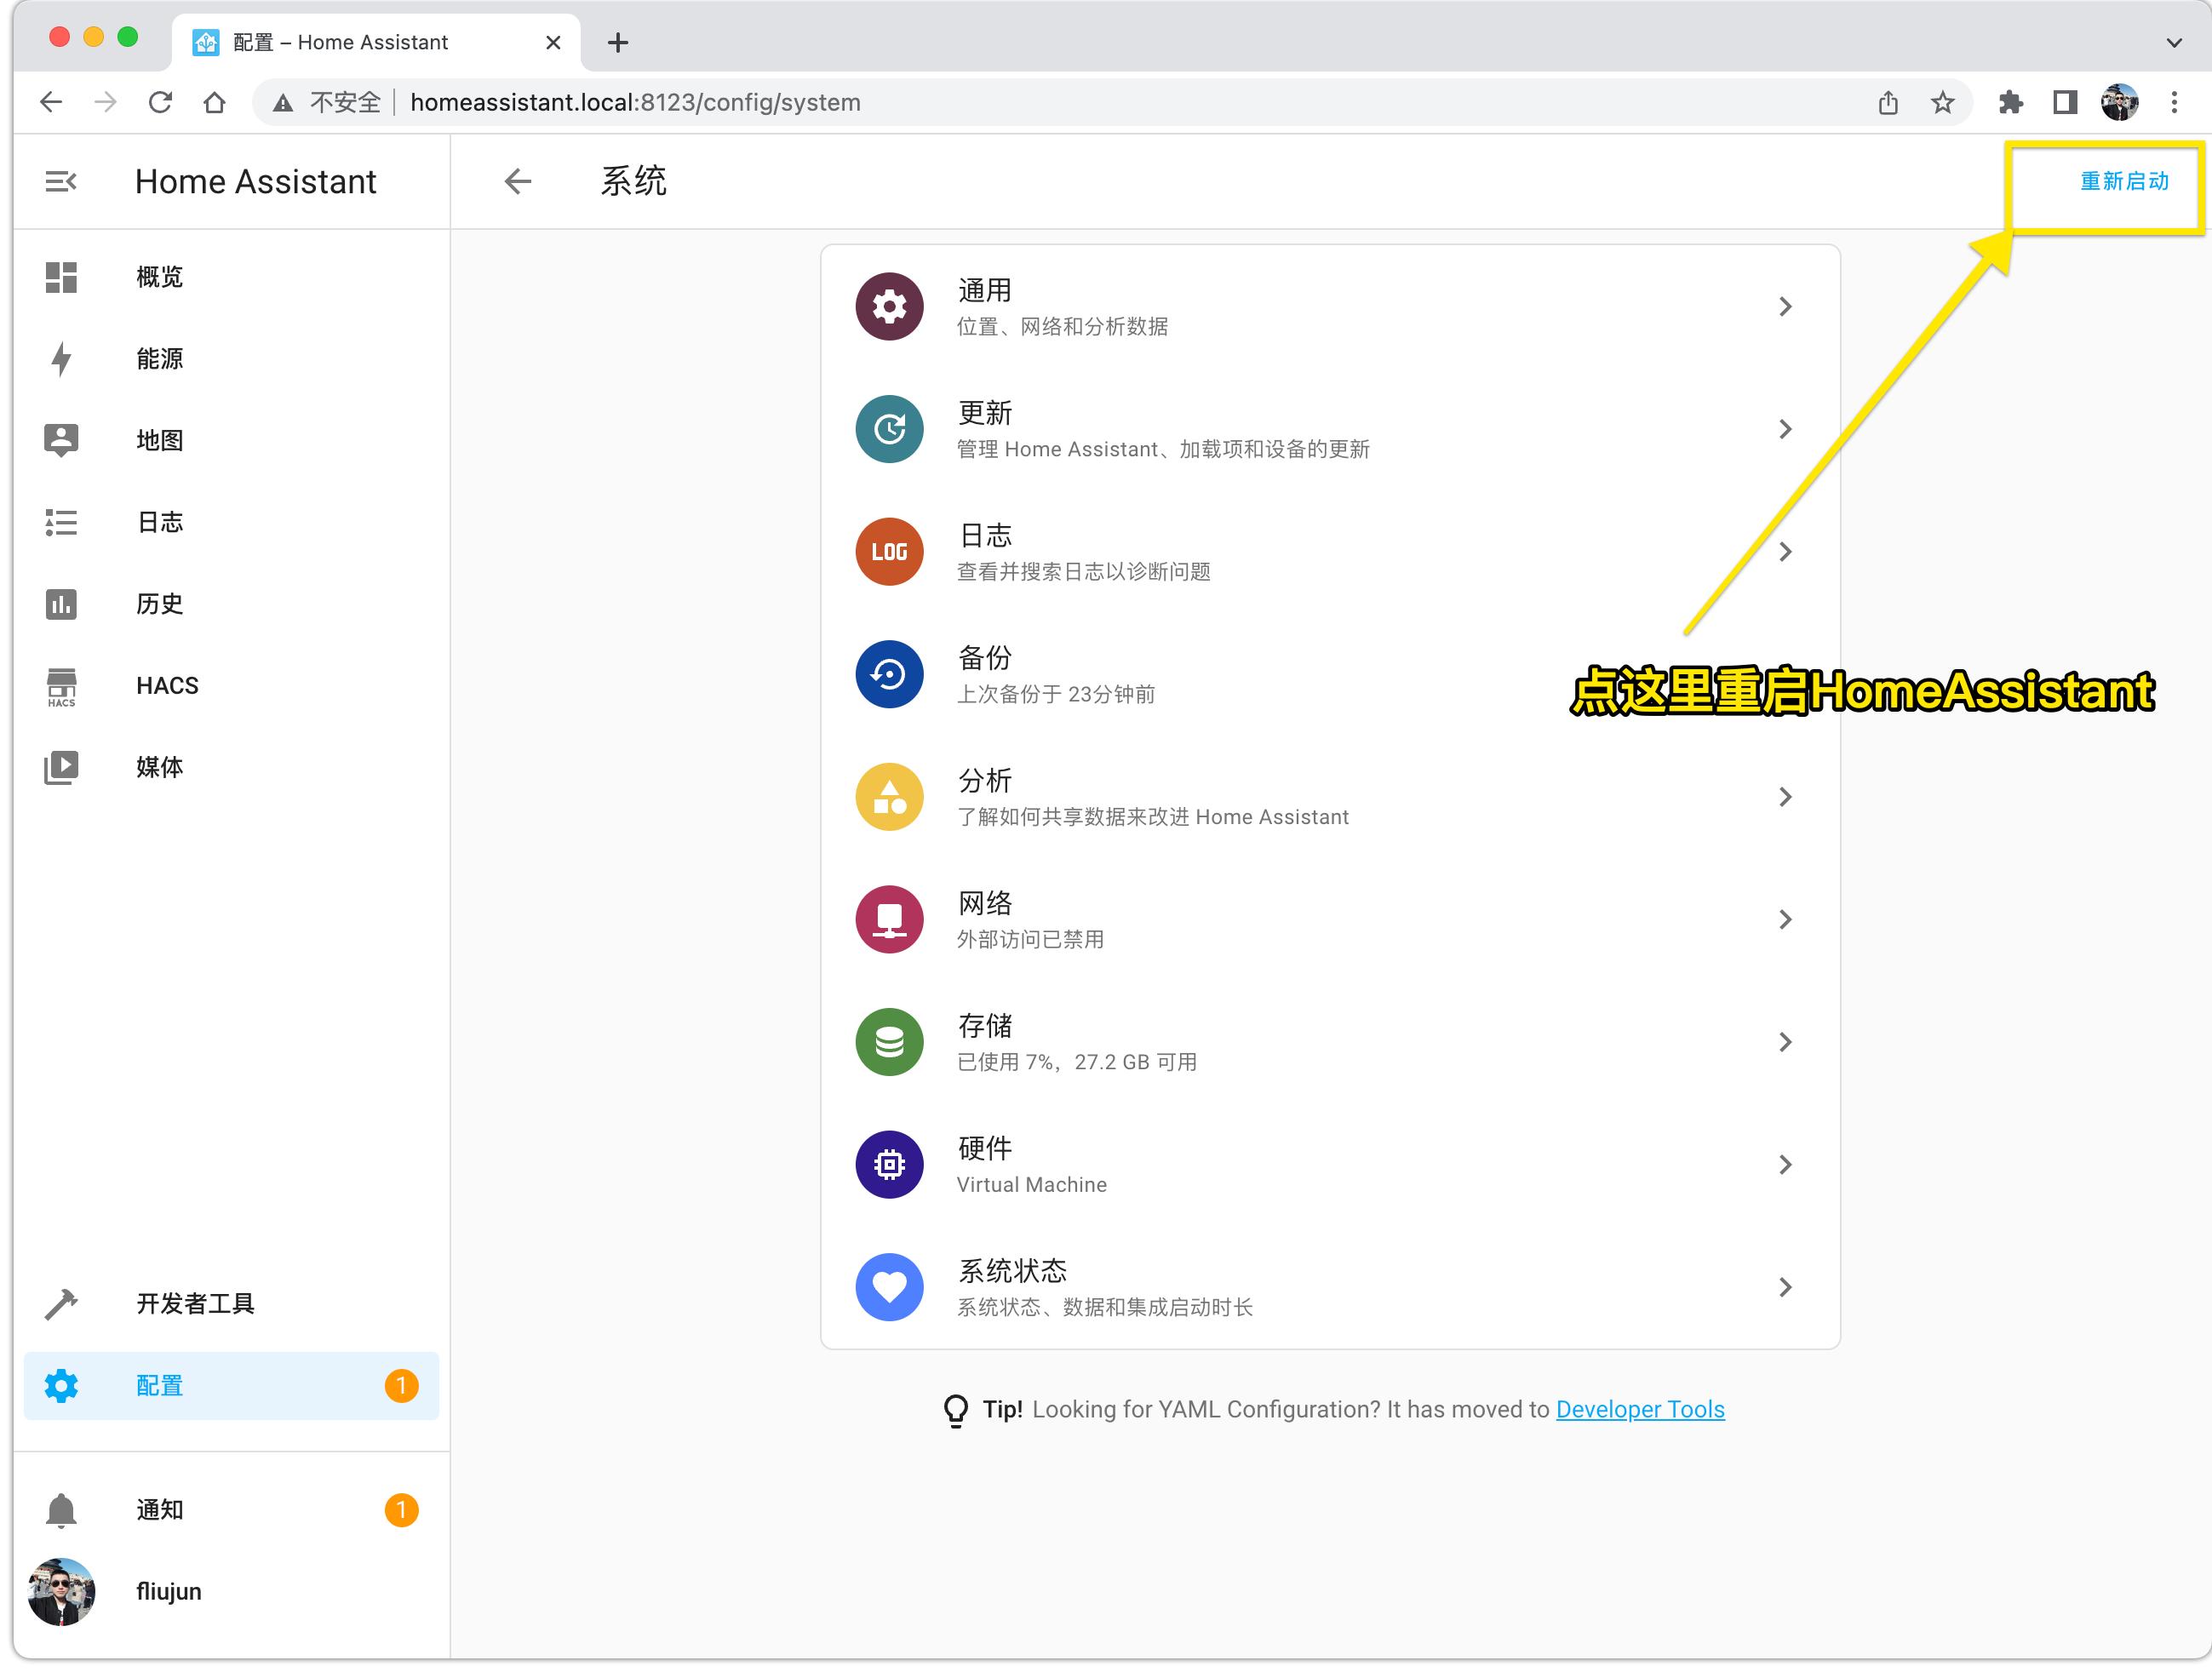Open 系统状态 via the heart icon
The height and width of the screenshot is (1672, 2212).
(888, 1287)
